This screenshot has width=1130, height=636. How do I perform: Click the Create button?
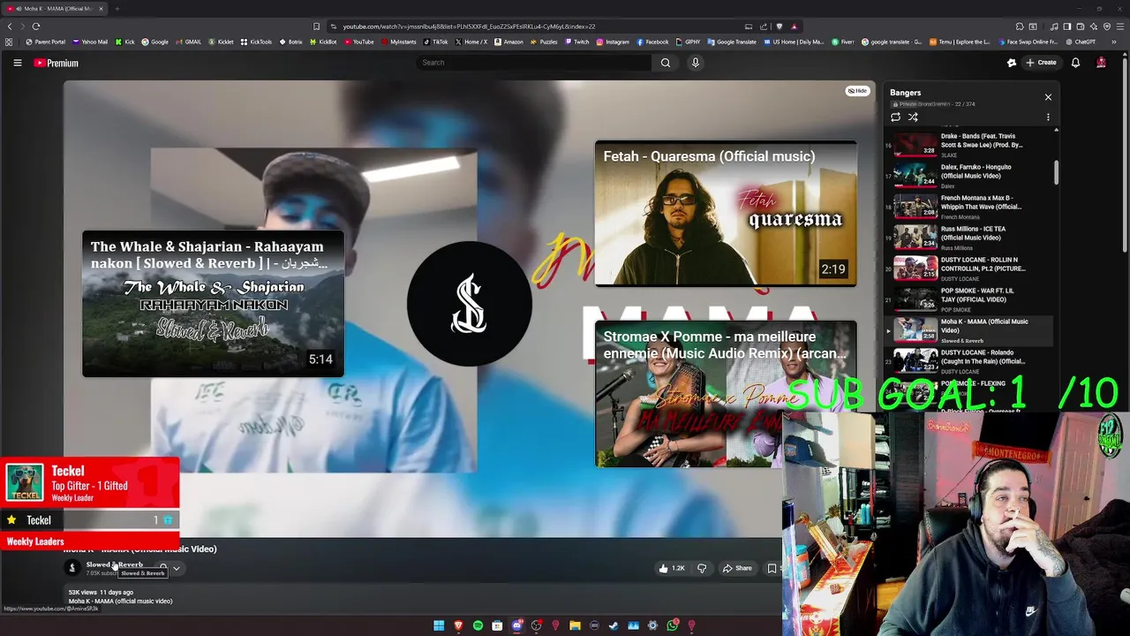1041,63
